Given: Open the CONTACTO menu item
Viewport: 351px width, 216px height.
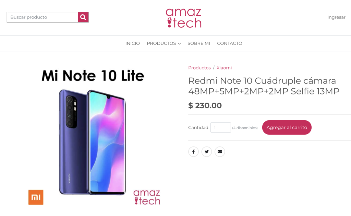Looking at the screenshot, I should click(x=229, y=43).
